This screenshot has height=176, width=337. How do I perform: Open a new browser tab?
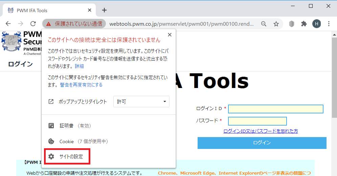104,10
